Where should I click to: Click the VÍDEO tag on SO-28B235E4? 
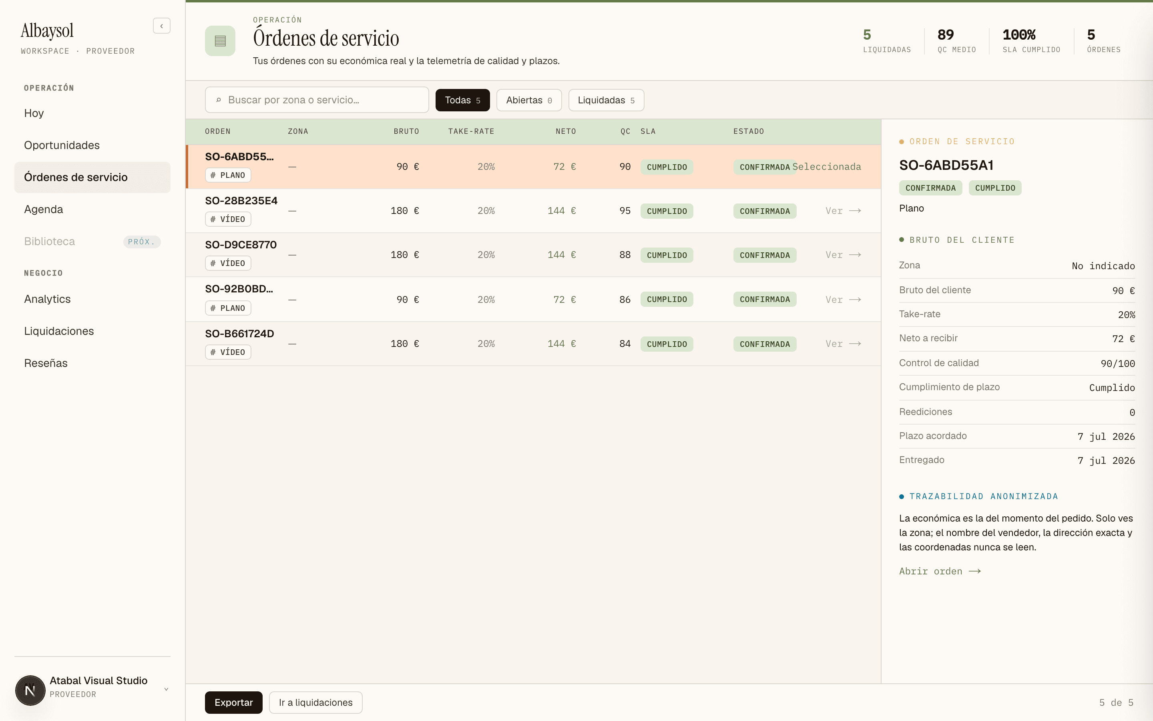[x=228, y=219]
